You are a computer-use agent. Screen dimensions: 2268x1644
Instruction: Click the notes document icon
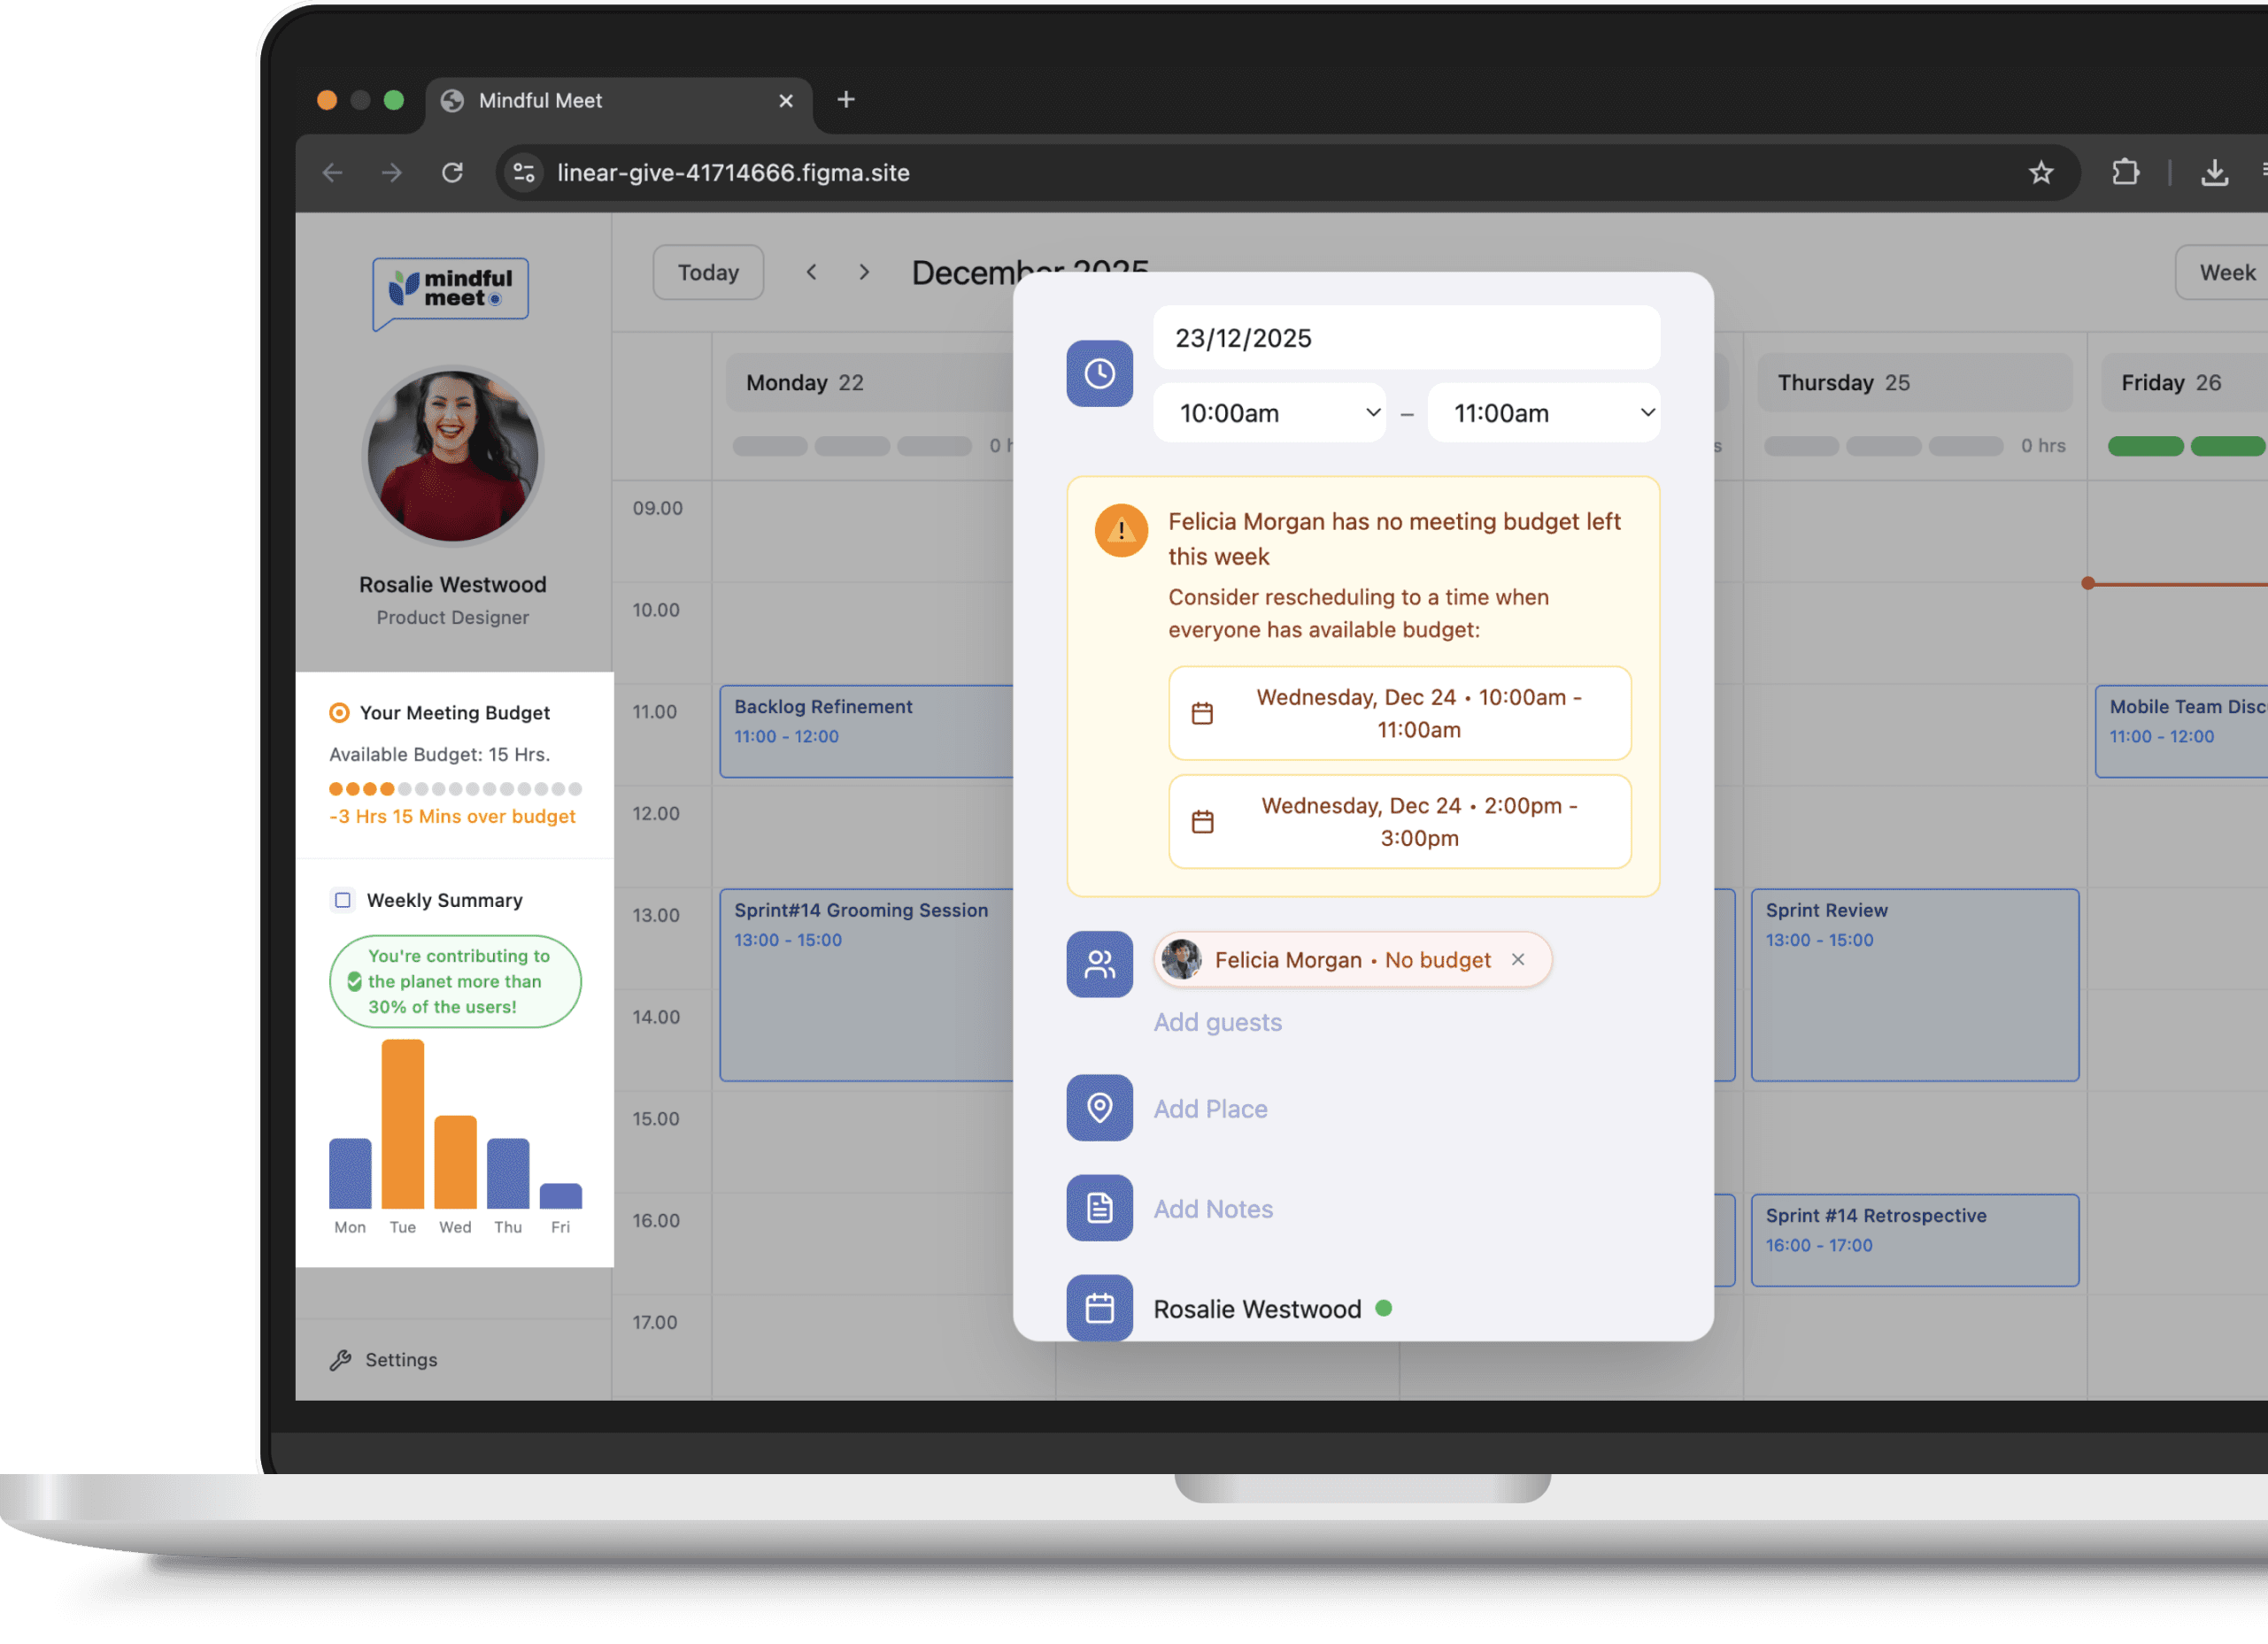tap(1099, 1207)
